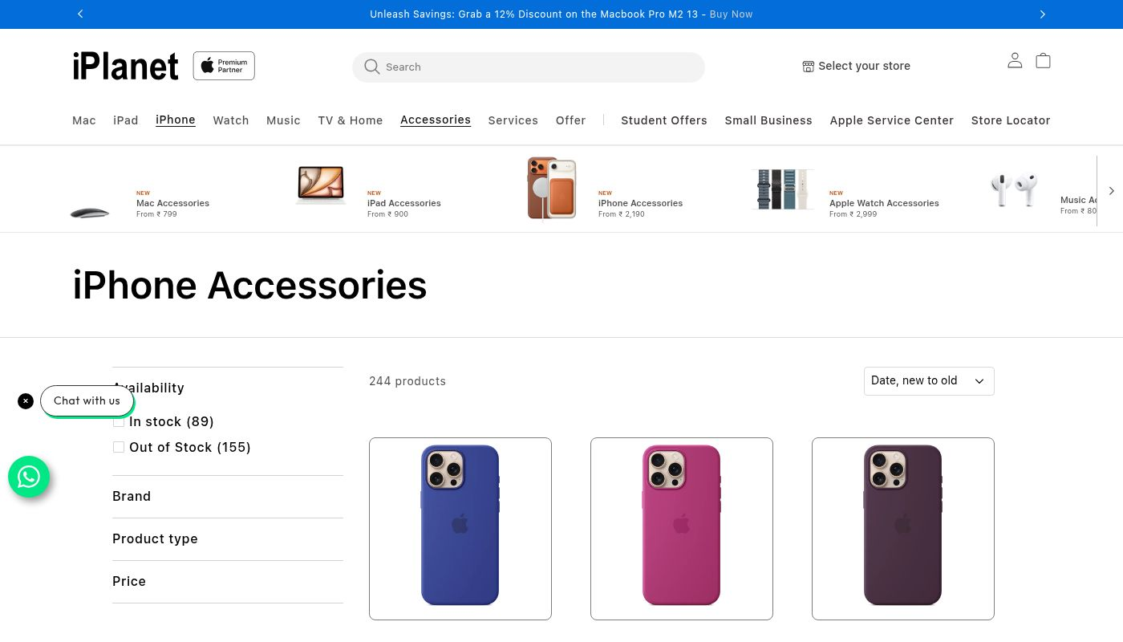Open the Store Locator link
This screenshot has height=642, width=1123.
click(1010, 120)
